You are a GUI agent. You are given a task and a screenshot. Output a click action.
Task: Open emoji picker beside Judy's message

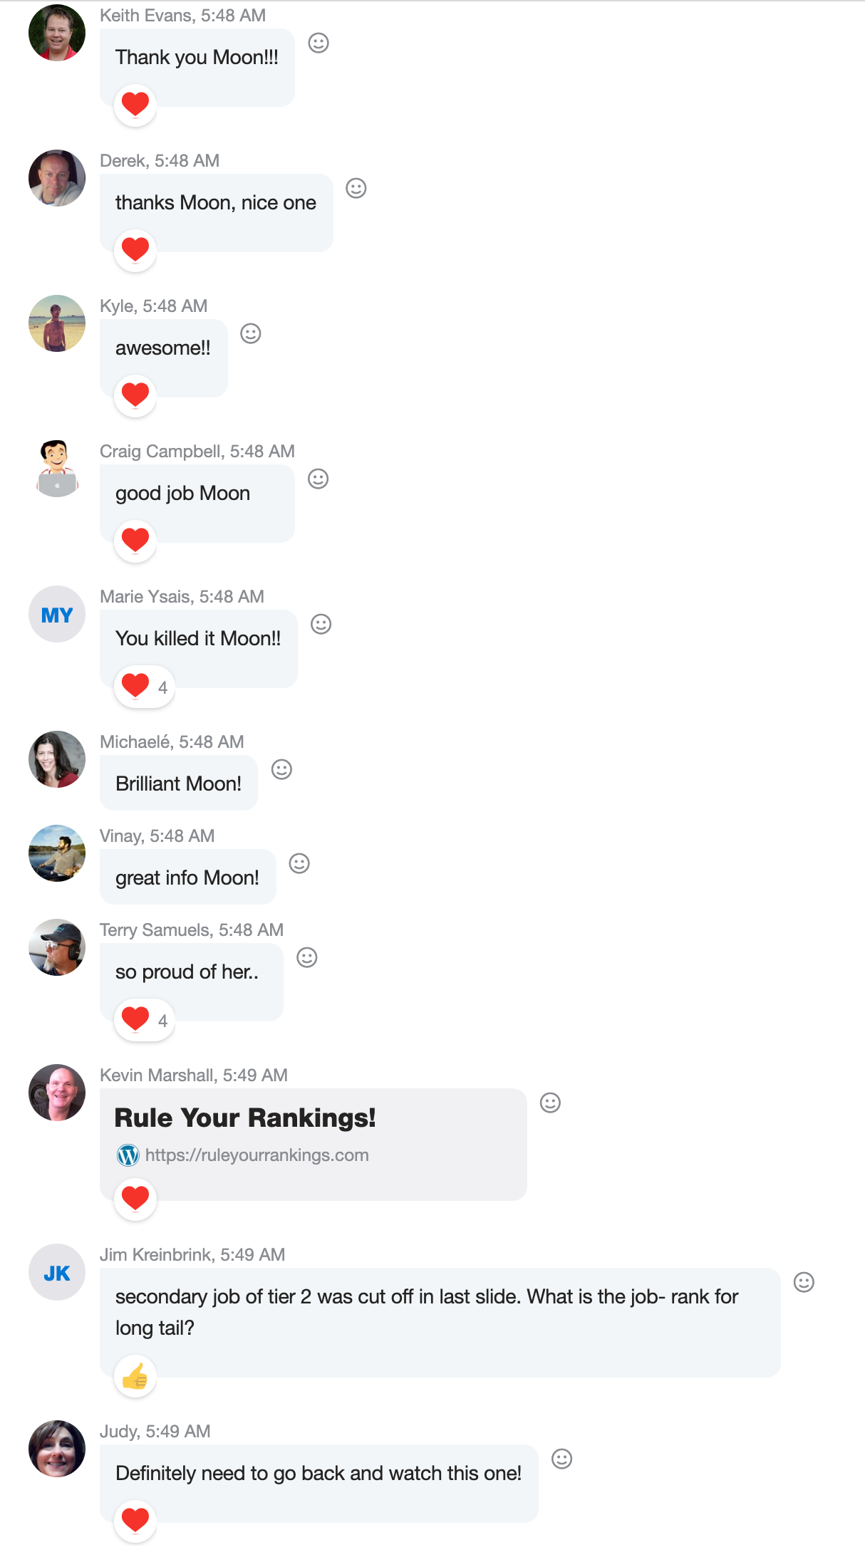click(x=562, y=1459)
